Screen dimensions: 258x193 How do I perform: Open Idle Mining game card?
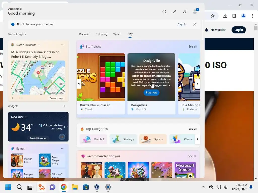tap(189, 84)
